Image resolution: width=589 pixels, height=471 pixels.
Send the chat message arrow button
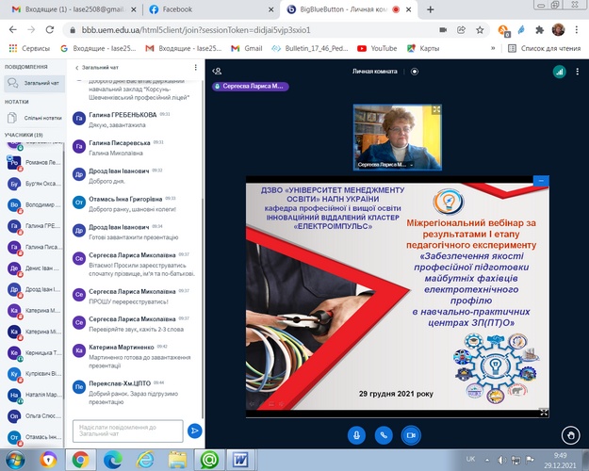[194, 430]
